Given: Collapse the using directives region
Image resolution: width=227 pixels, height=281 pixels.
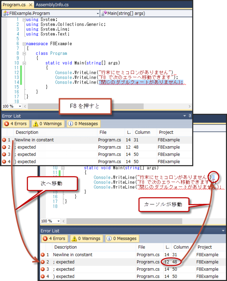Looking at the screenshot, I should point(24,20).
